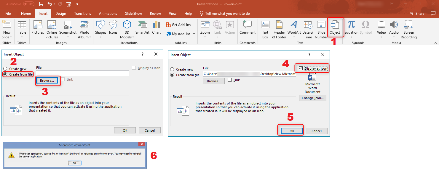
Task: Click the Share button
Action: coord(416,14)
